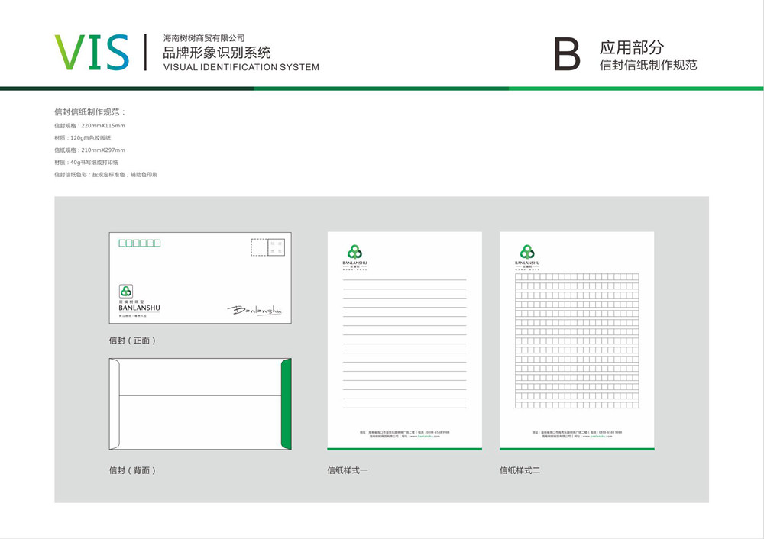Click the top-left cell of the letterhead grid
This screenshot has height=539, width=764.
pyautogui.click(x=519, y=277)
